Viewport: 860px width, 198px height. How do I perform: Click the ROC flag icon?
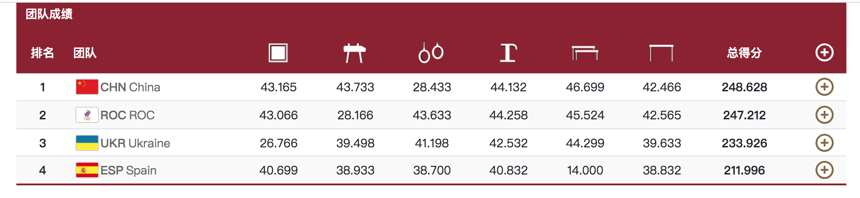point(87,115)
